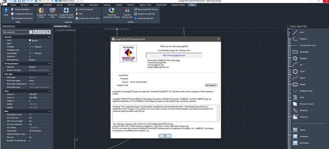Open System Variables reference
This screenshot has height=149, width=329.
20,9
